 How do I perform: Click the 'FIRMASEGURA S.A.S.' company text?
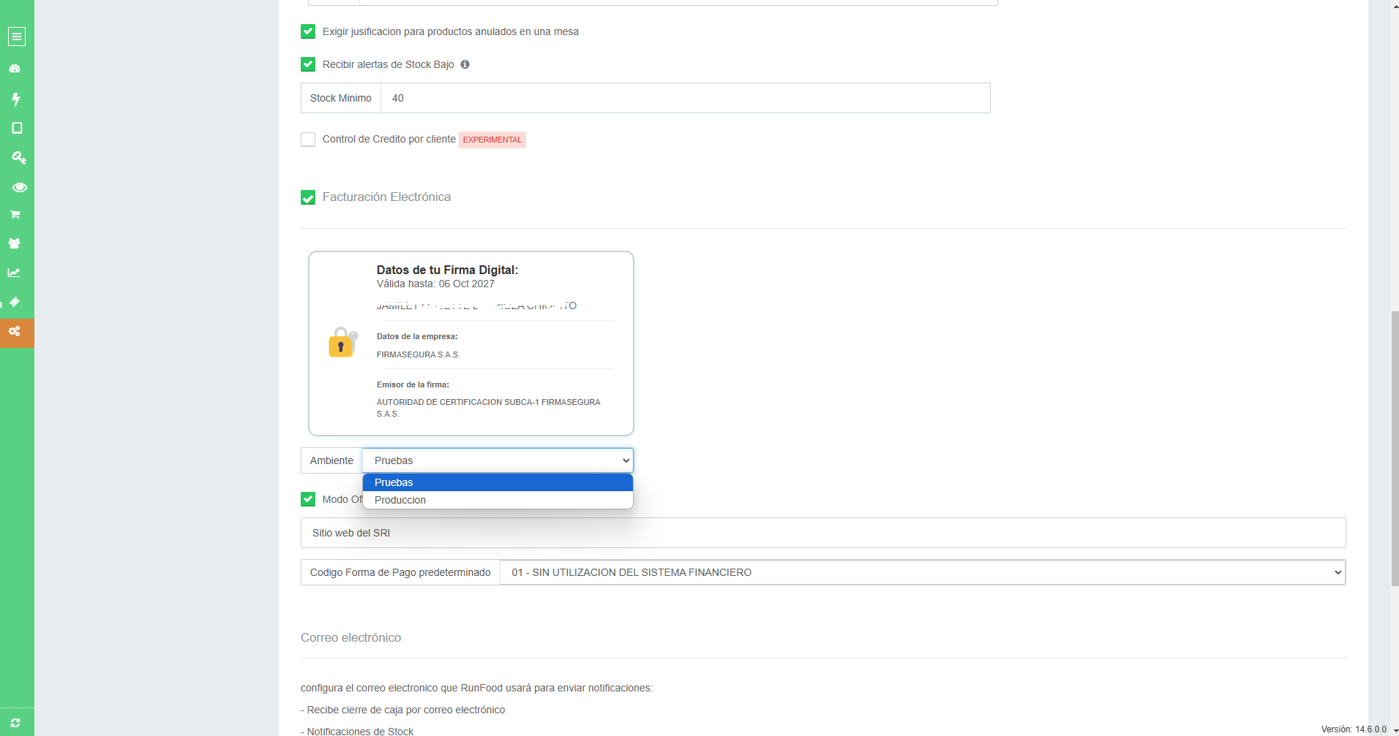[x=419, y=354]
